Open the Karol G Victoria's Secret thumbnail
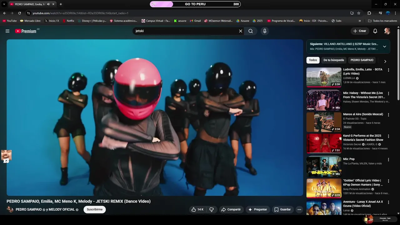Image resolution: width=400 pixels, height=225 pixels. pos(324,143)
